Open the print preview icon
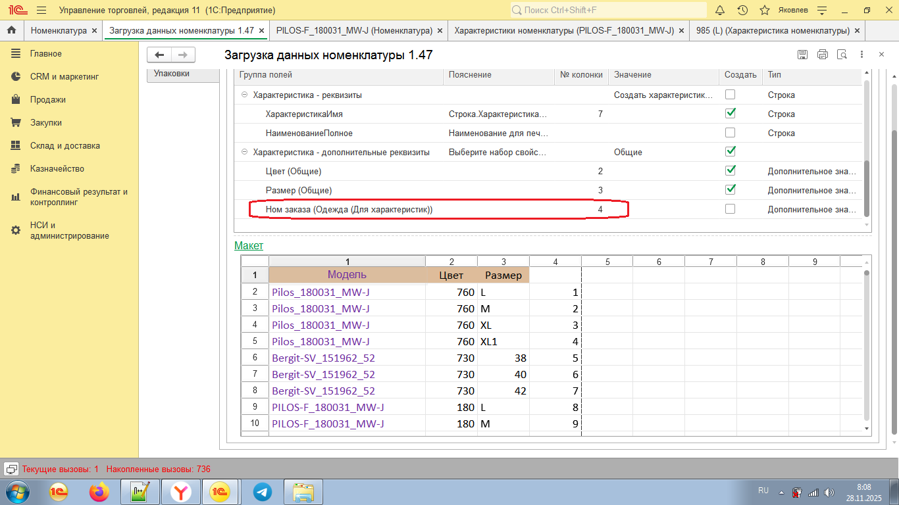 tap(842, 55)
